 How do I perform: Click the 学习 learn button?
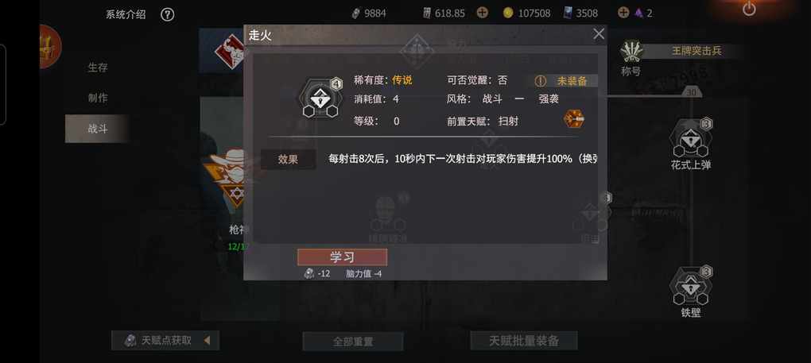[x=342, y=257]
